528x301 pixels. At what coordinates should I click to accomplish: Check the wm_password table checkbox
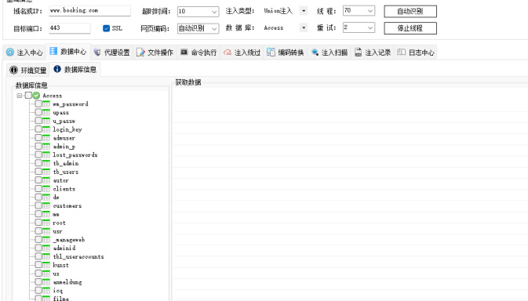[x=38, y=103]
